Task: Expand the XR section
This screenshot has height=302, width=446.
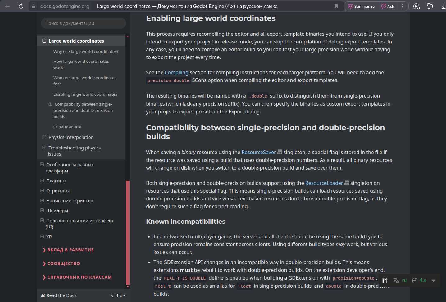Action: 42,236
